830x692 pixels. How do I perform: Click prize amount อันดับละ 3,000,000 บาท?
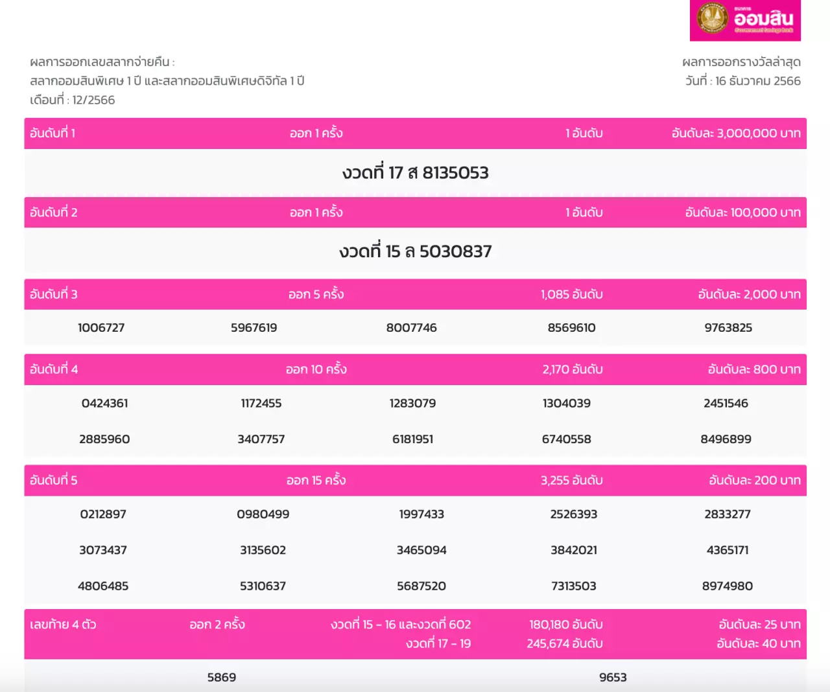736,133
